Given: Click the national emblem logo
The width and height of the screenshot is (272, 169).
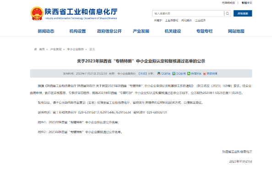Looking at the screenshot, I should click(37, 13).
